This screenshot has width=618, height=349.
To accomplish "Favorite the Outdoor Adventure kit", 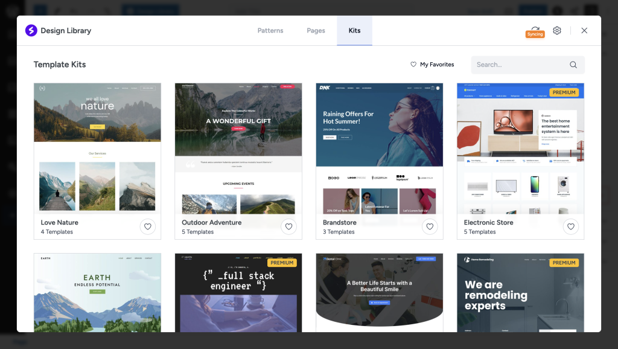I will (288, 226).
